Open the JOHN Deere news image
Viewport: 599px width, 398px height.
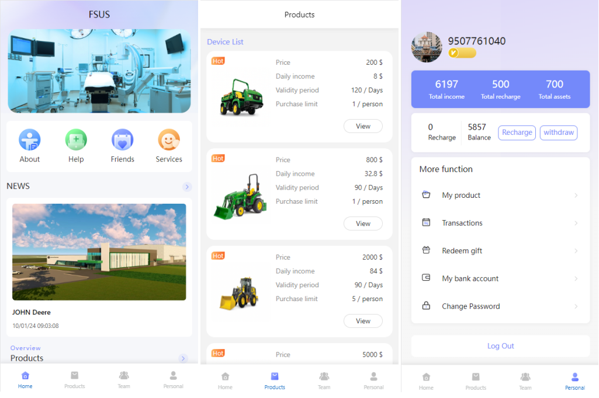[x=99, y=252]
